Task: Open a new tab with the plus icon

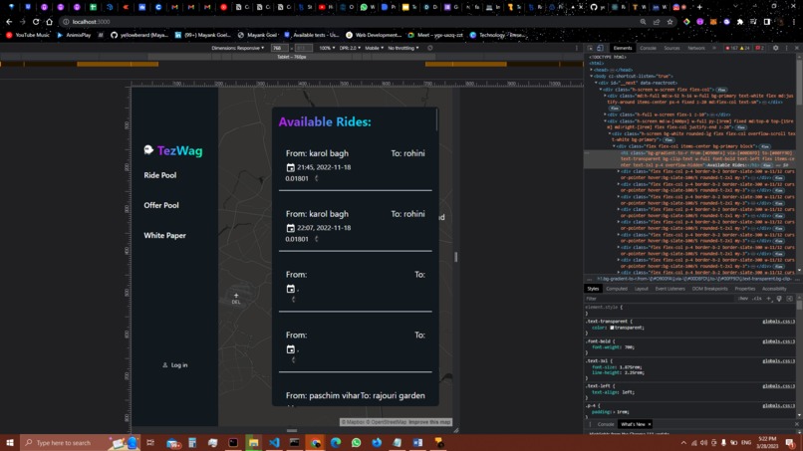Action: 699,7
